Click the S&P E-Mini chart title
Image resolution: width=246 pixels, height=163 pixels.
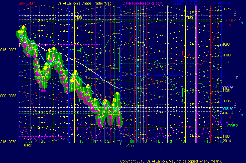[28, 3]
